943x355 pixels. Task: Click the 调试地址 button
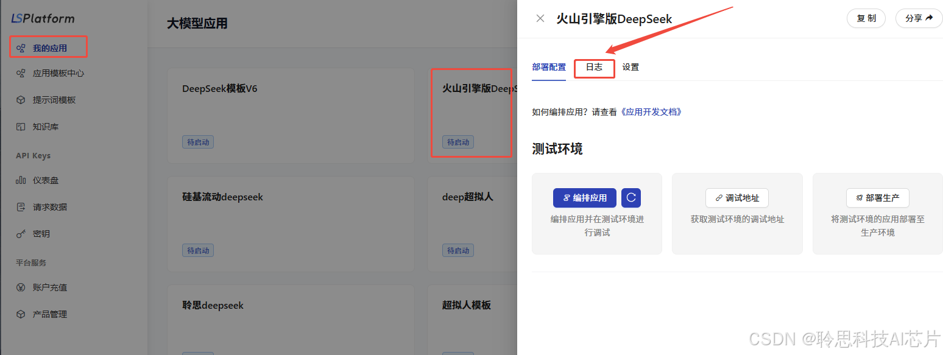[737, 198]
